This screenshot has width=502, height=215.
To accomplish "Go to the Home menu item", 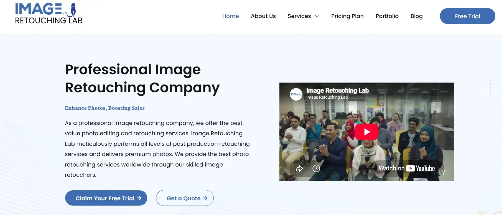I will pos(231,16).
